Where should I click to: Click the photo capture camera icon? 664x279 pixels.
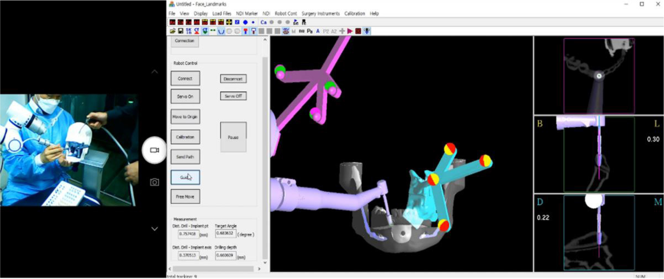[x=154, y=182]
